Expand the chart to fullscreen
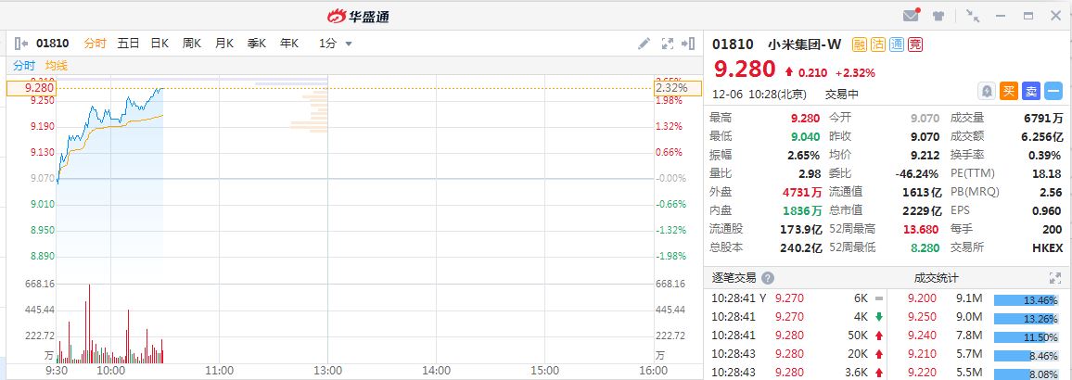The height and width of the screenshot is (380, 1072). tap(667, 44)
